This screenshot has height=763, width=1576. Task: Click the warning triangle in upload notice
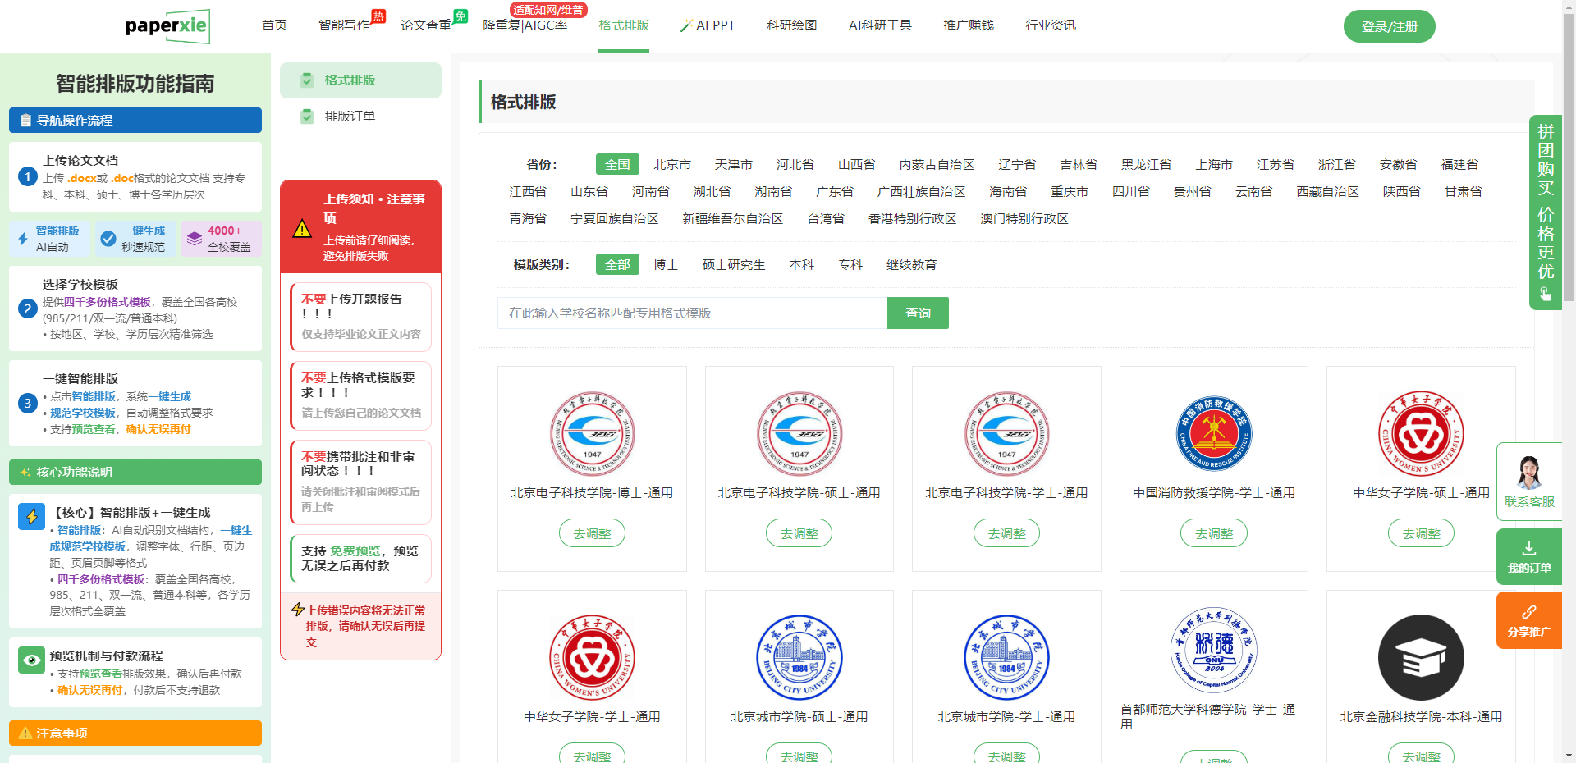coord(302,228)
